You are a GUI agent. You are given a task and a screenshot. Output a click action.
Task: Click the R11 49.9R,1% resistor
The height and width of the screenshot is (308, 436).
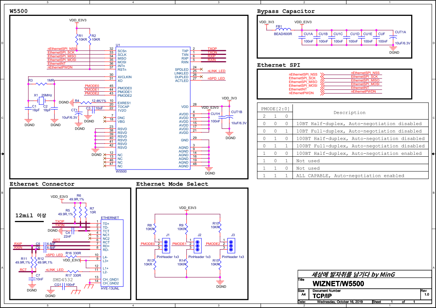pyautogui.click(x=32, y=262)
